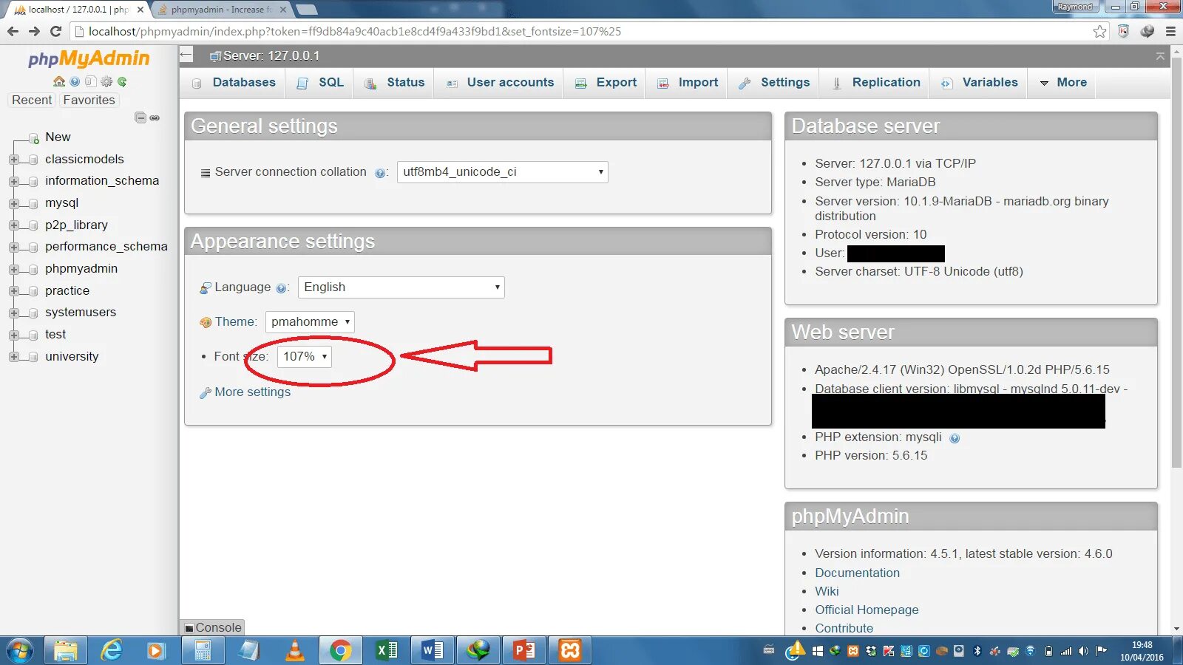Collapse all databases in navigation tree
Image resolution: width=1183 pixels, height=665 pixels.
tap(140, 117)
